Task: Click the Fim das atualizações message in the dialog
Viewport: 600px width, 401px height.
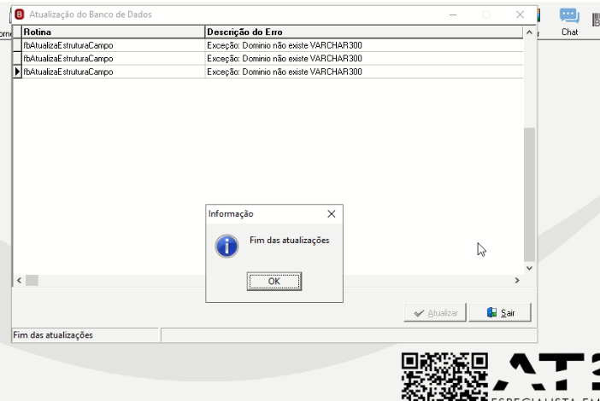Action: click(x=289, y=241)
